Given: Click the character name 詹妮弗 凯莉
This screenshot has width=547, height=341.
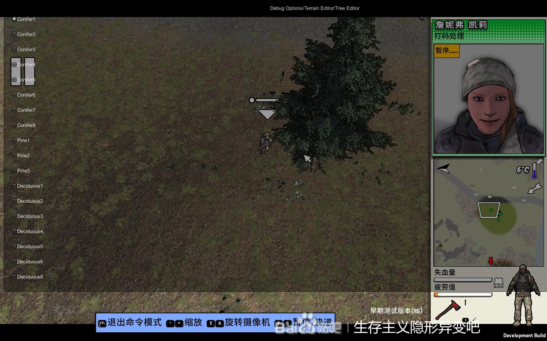Looking at the screenshot, I should pyautogui.click(x=461, y=25).
